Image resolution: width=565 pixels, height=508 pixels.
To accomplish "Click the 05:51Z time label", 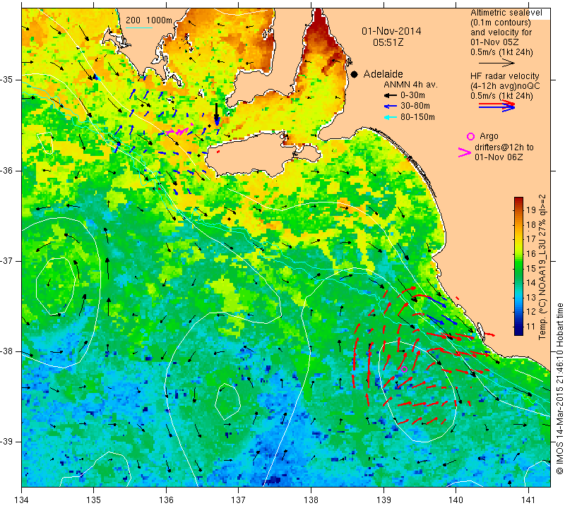I will coord(388,42).
